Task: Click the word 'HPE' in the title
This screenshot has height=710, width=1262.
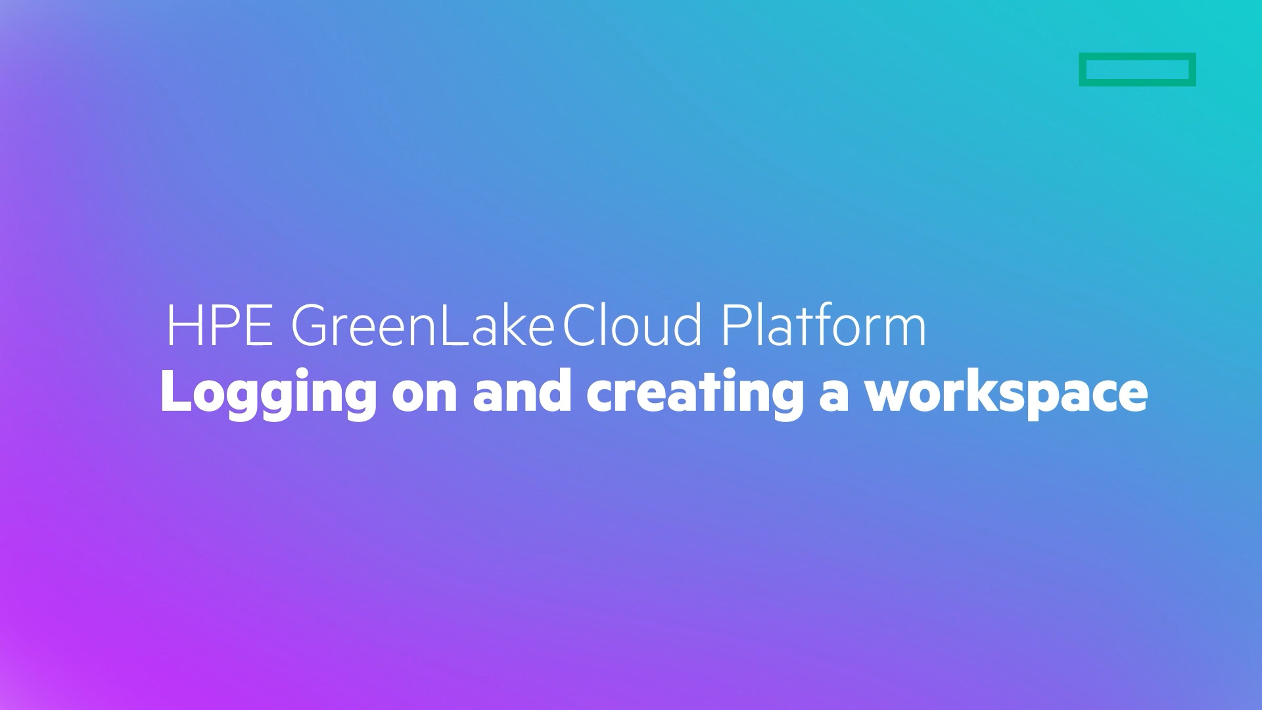Action: [220, 325]
